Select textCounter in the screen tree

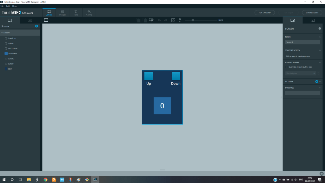(x=13, y=48)
